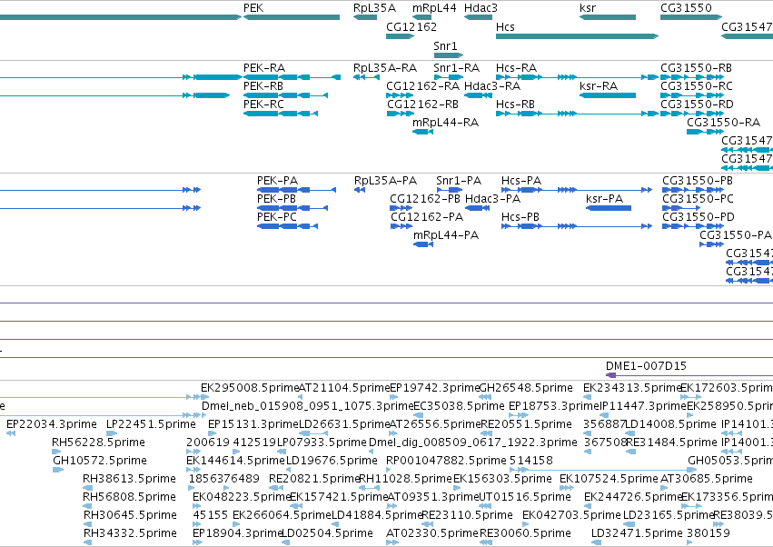Click the CG12162-RA transcript label
The image size is (773, 547).
(422, 85)
